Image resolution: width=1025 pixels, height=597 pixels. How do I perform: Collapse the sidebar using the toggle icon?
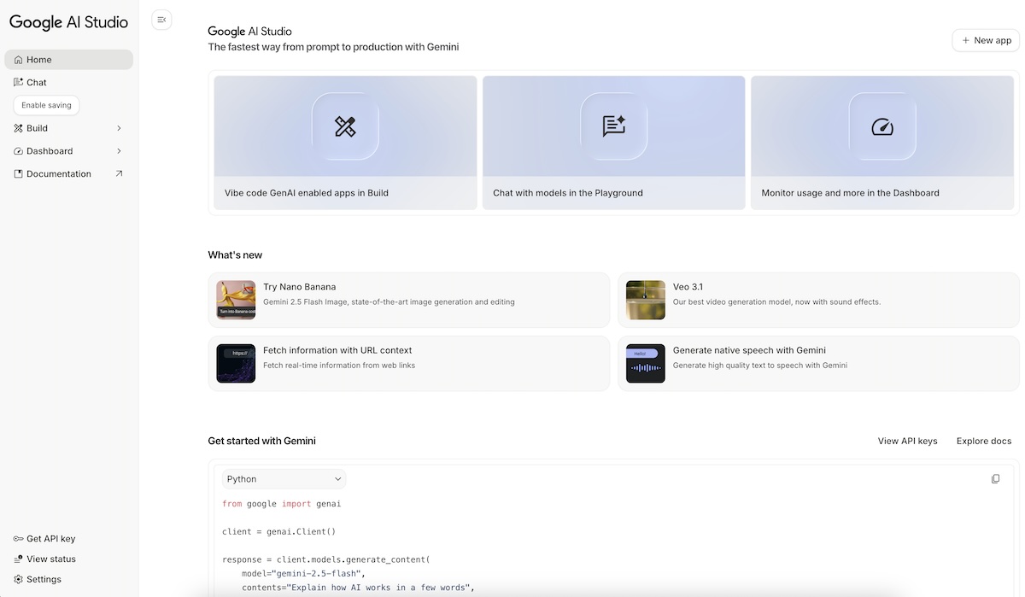[161, 19]
